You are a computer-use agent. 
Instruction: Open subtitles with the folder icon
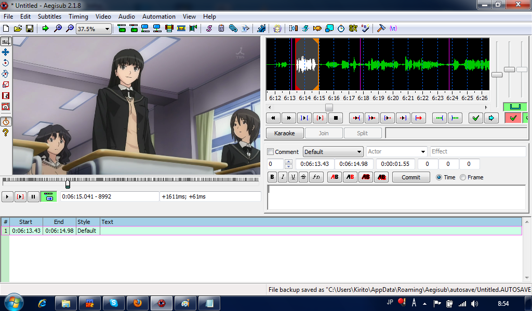(x=18, y=29)
